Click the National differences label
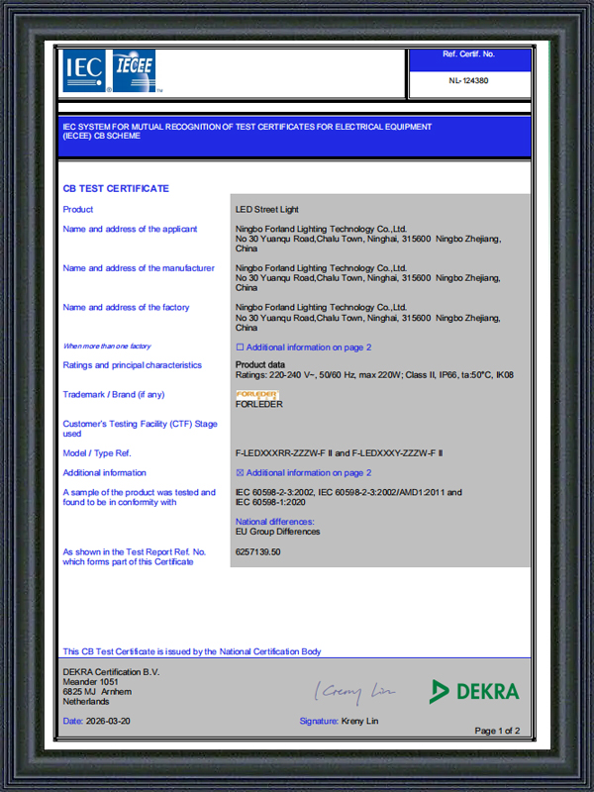 (x=275, y=522)
